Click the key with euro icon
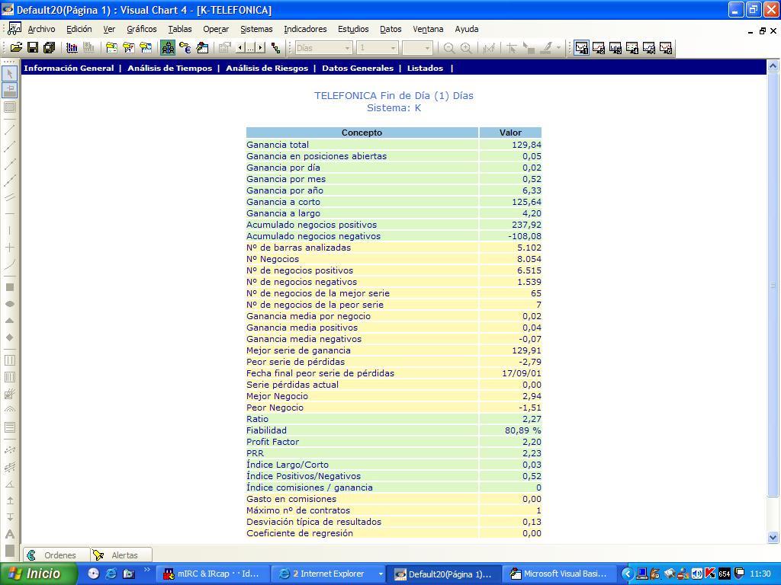This screenshot has height=585, width=781. click(185, 48)
